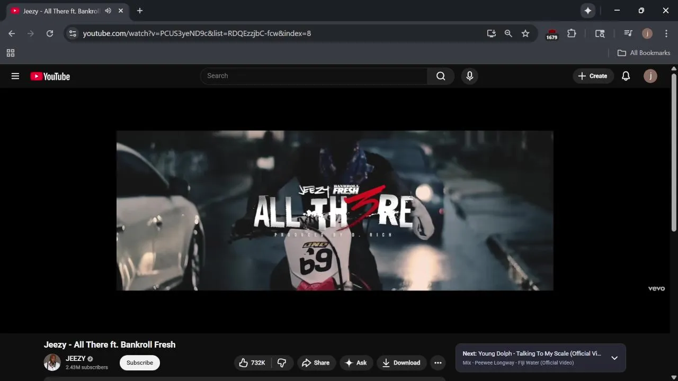678x381 pixels.
Task: Open the media controls toolbar icon
Action: 628,33
